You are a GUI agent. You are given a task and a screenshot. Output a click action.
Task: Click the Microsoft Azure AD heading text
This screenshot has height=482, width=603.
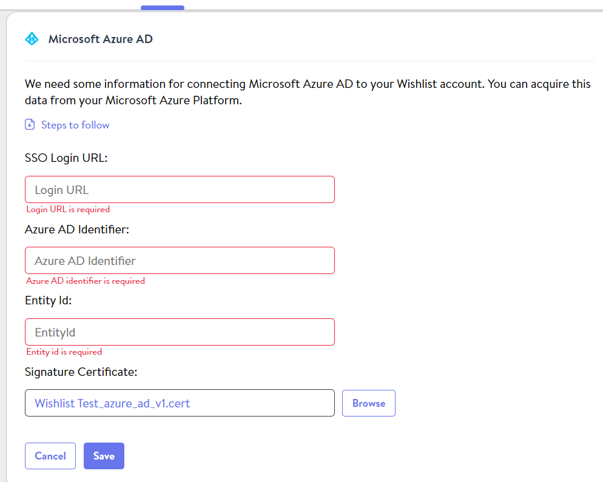click(x=100, y=39)
